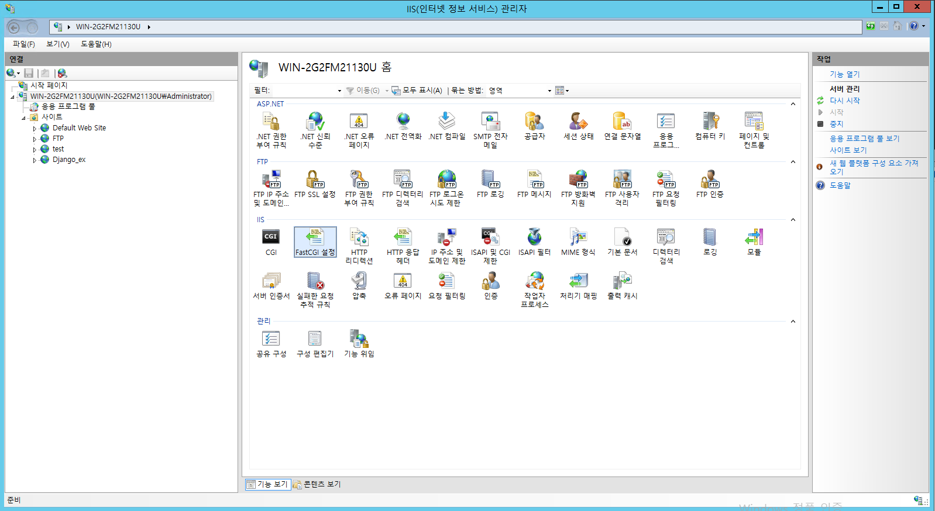
Task: Expand the Django_ex site node
Action: [35, 160]
